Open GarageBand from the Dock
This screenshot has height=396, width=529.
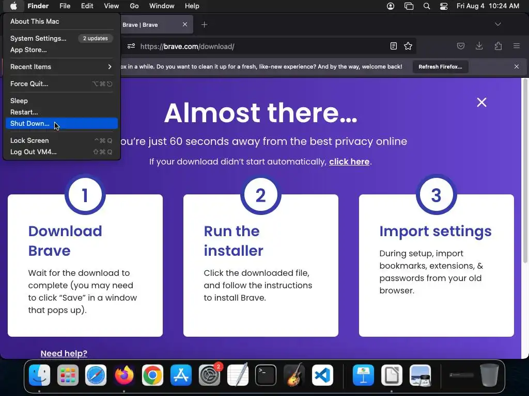294,375
